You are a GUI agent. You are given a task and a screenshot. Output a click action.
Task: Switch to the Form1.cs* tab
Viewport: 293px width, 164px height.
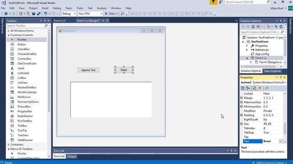60,20
